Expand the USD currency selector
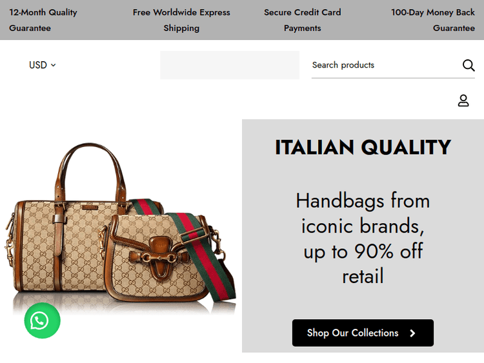Viewport: 484px width, 363px height. (43, 65)
